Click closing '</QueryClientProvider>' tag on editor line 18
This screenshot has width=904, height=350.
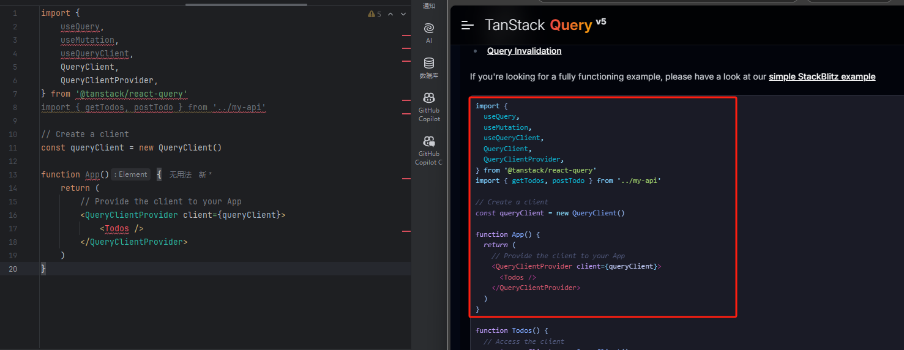tap(134, 242)
